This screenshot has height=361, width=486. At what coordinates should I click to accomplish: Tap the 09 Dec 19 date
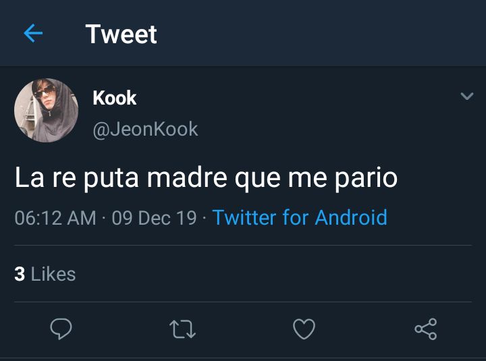pyautogui.click(x=154, y=217)
